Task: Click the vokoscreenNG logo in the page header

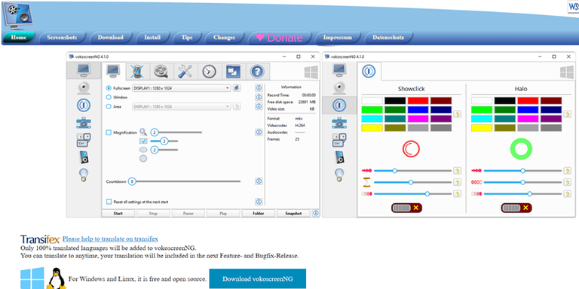Action: pyautogui.click(x=18, y=17)
